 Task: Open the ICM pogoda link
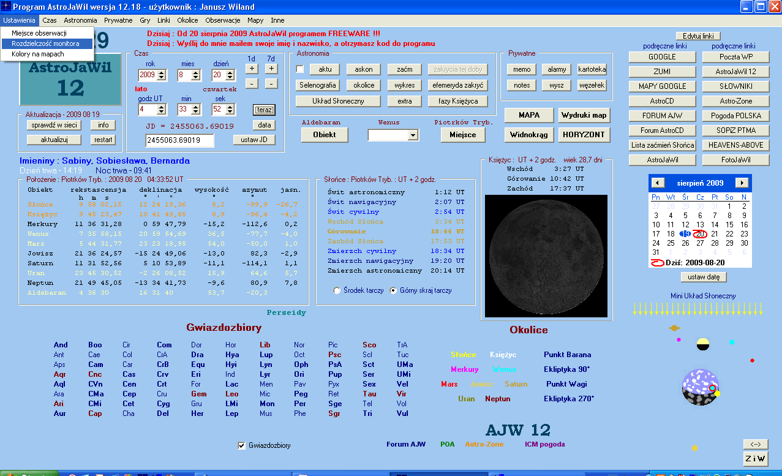tap(544, 444)
